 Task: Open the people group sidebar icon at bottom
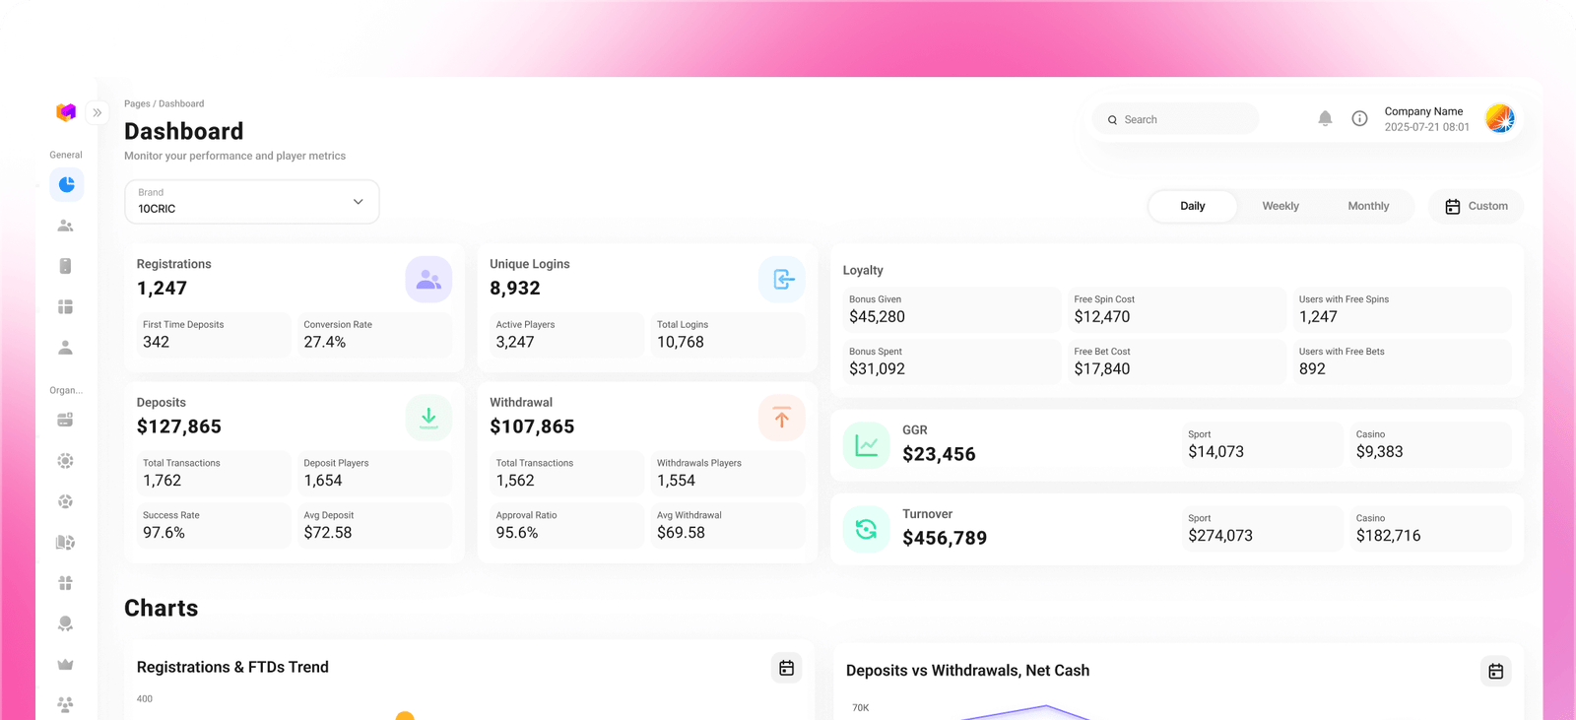click(66, 704)
